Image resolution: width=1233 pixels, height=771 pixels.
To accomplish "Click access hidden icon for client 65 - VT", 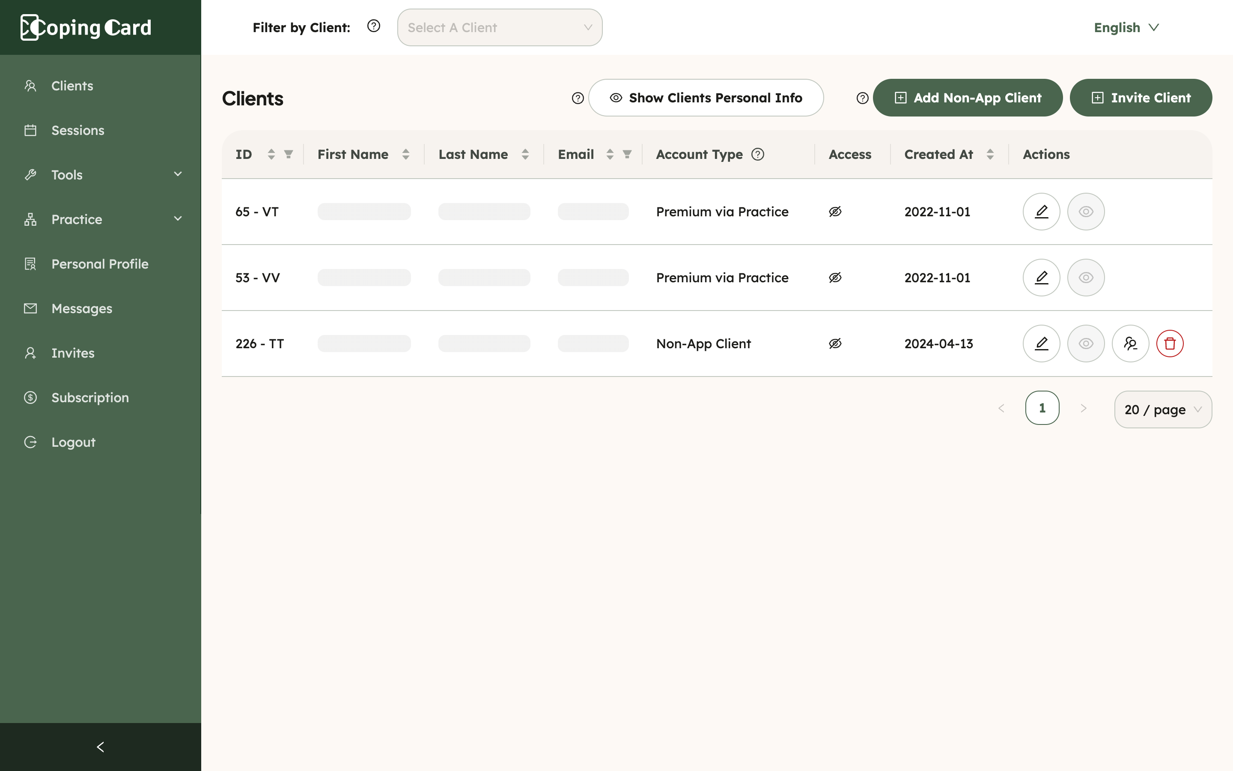I will (x=835, y=212).
